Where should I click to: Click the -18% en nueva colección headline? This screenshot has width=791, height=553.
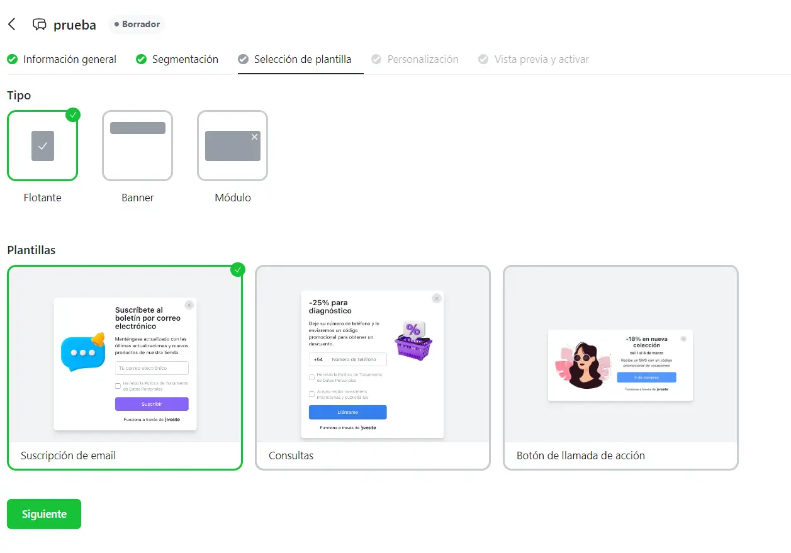pyautogui.click(x=647, y=342)
